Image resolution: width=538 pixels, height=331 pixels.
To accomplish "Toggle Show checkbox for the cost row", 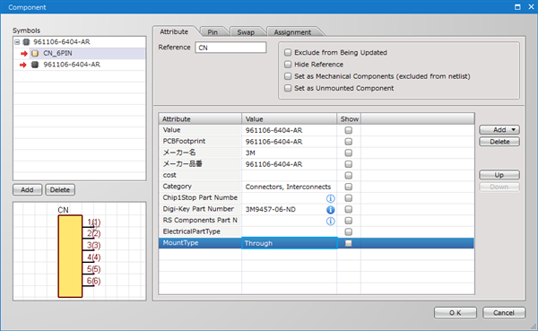I will [x=348, y=176].
